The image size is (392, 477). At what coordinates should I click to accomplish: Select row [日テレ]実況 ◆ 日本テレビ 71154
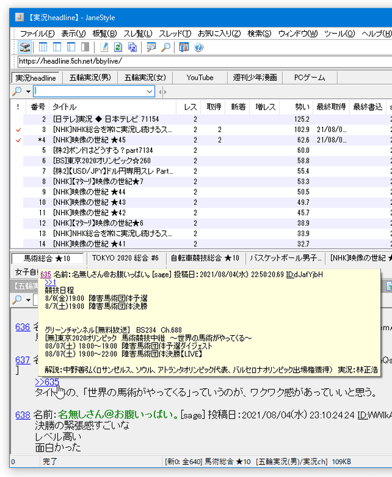(207, 119)
